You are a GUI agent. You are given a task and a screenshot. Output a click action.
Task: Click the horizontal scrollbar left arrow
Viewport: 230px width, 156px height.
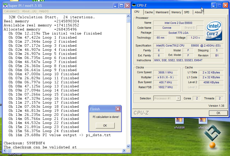coord(5,151)
